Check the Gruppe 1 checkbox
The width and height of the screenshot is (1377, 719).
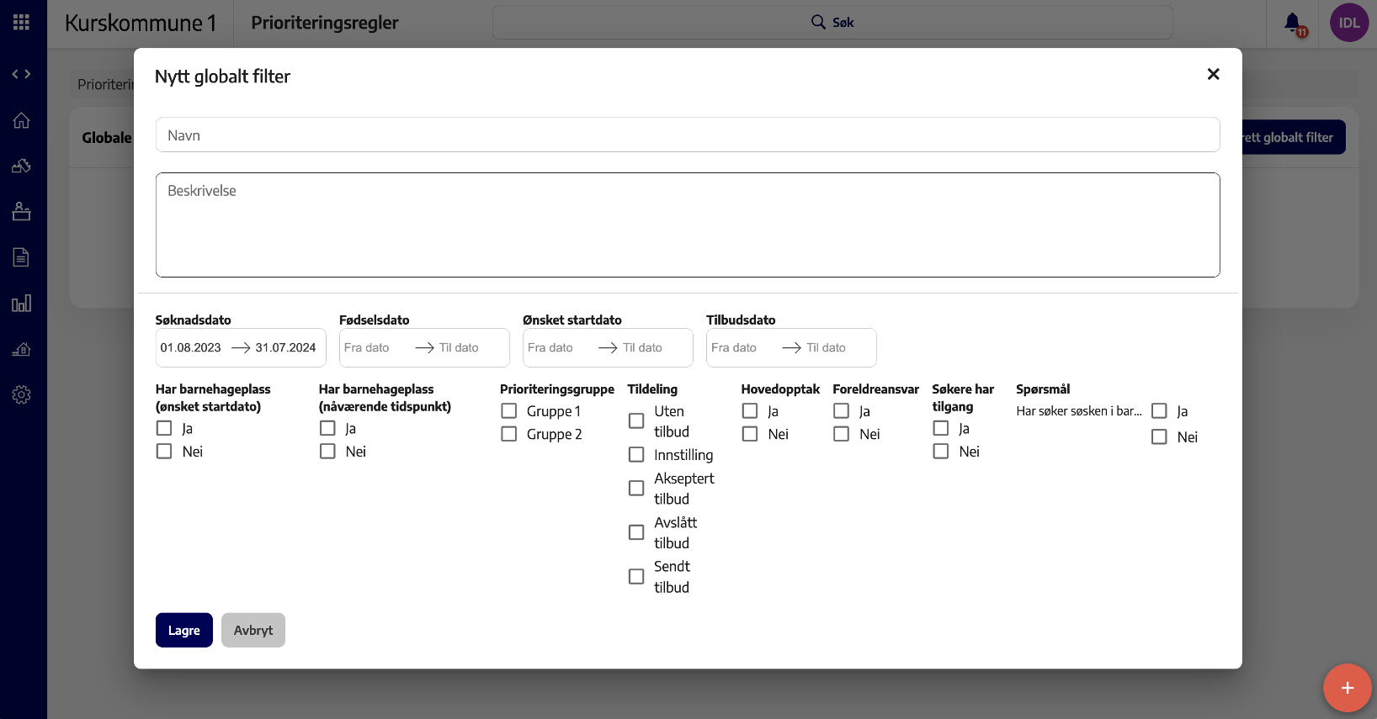click(509, 411)
